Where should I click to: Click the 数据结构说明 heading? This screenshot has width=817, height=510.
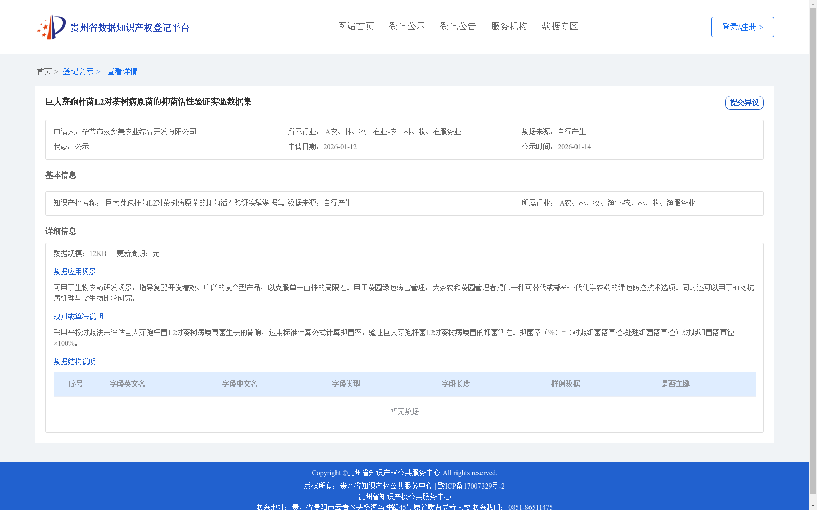point(75,362)
